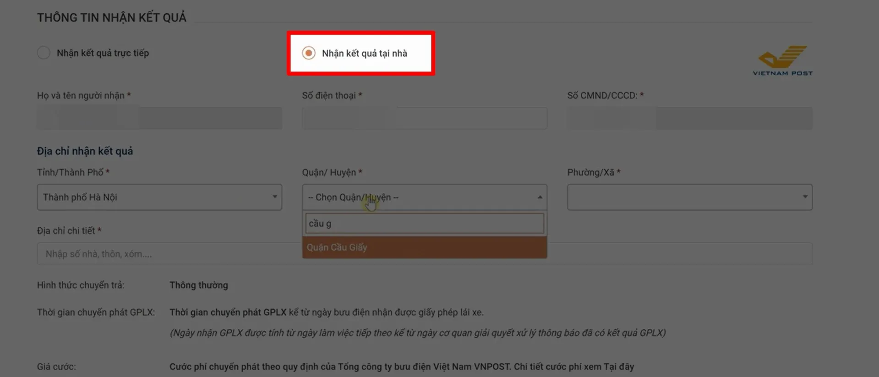Click the arrow on the Phường/Xã dropdown
The width and height of the screenshot is (879, 377).
point(804,197)
